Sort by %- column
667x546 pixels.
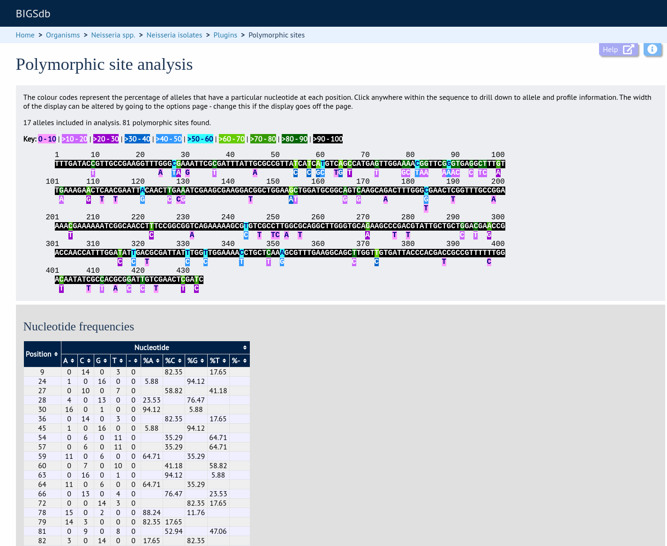click(240, 360)
